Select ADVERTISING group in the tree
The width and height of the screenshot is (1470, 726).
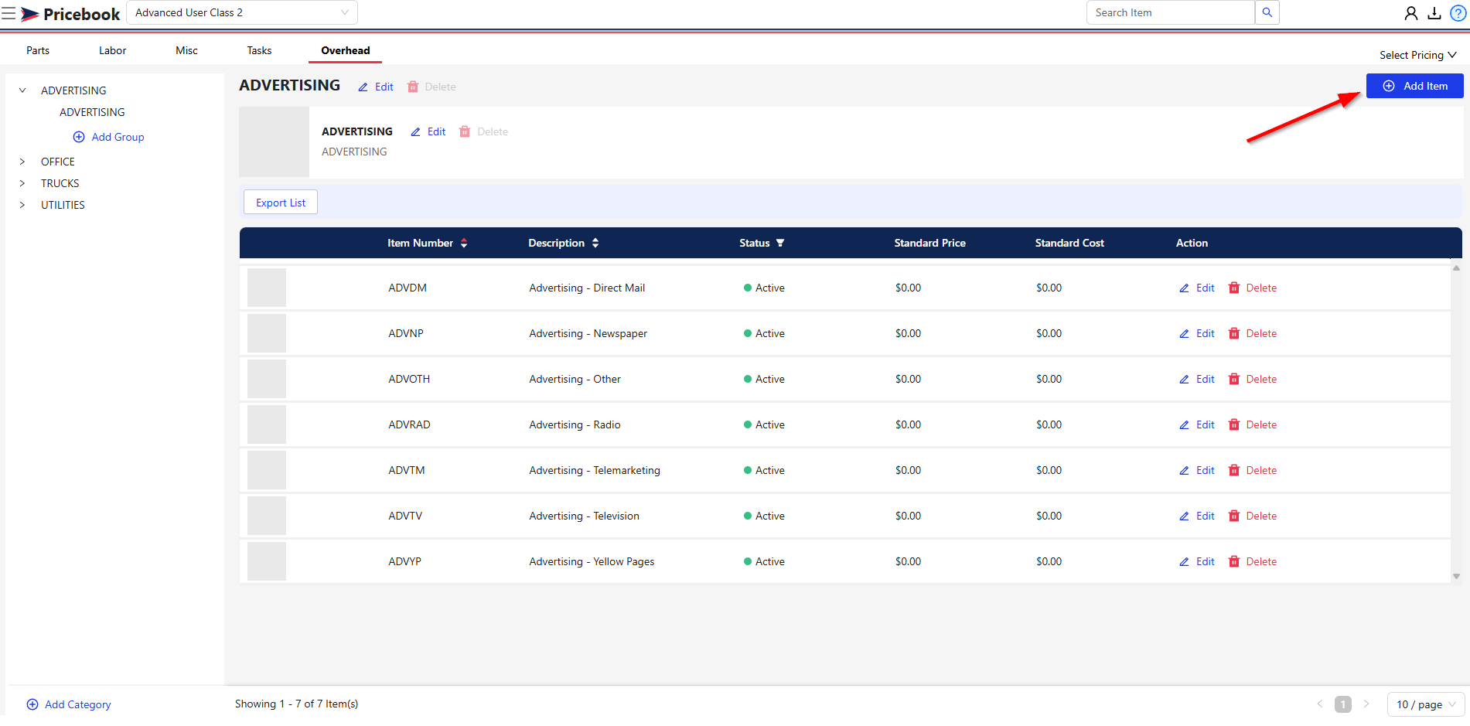(x=92, y=112)
